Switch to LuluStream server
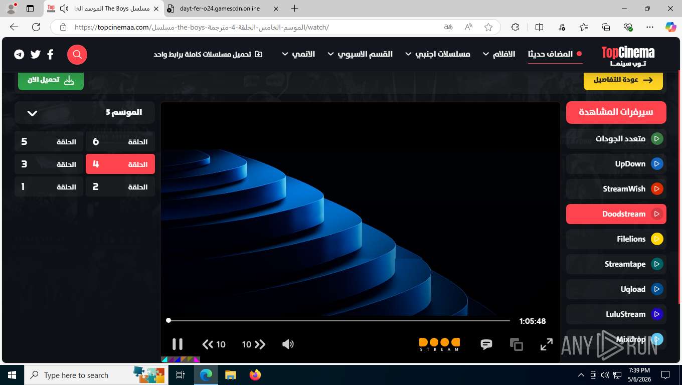 click(x=616, y=314)
